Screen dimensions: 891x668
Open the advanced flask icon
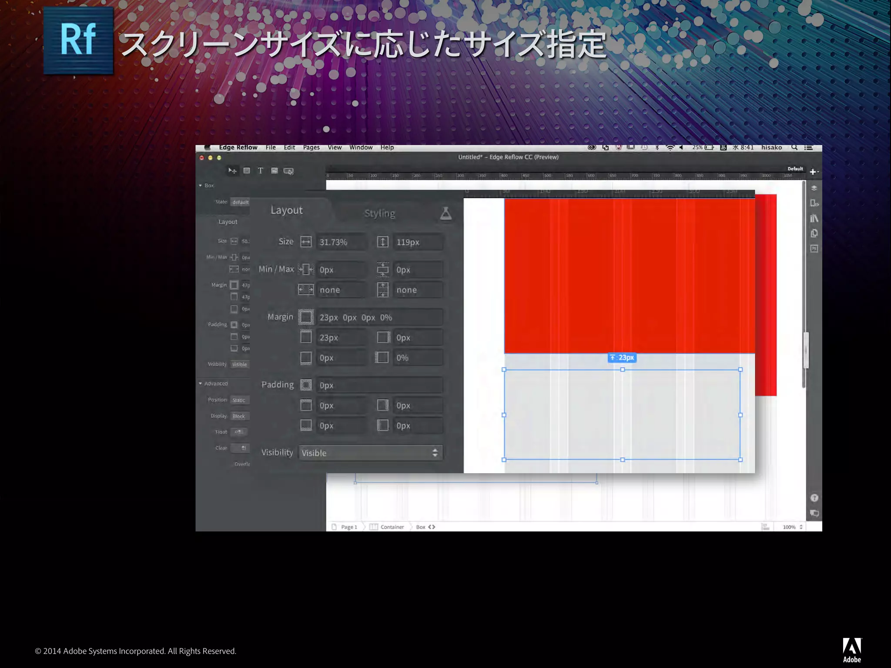click(x=445, y=213)
